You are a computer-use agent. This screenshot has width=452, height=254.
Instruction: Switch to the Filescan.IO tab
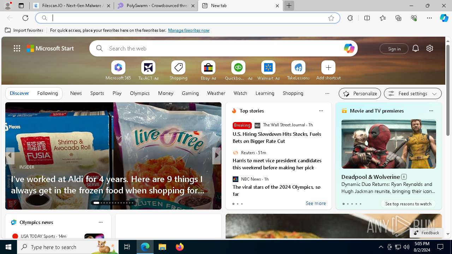[72, 6]
